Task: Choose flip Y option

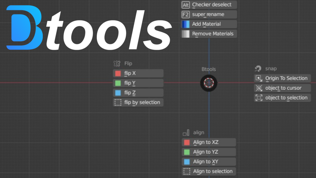Action: pos(138,83)
